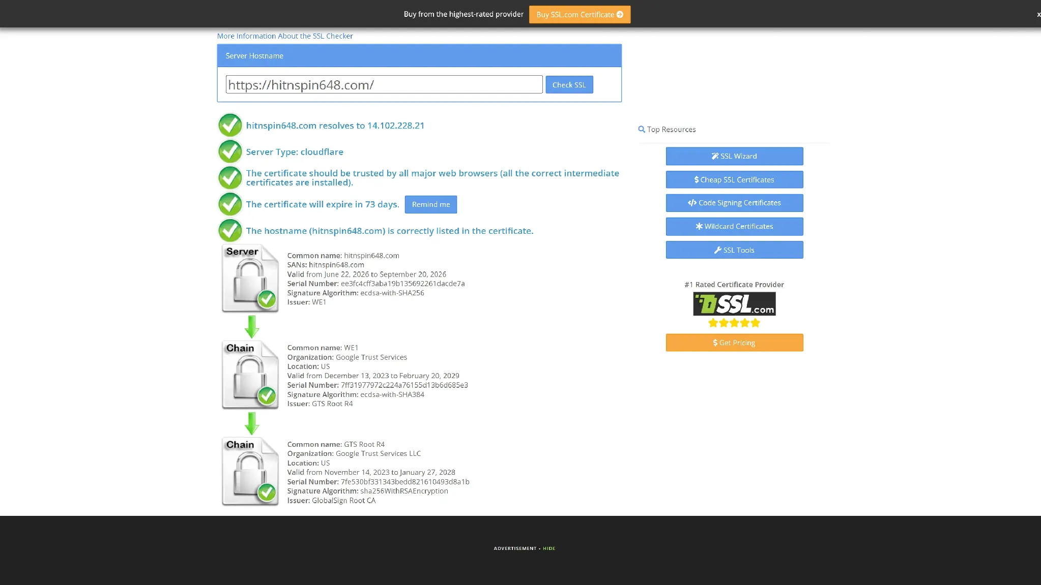Click the Issuer: WE1 line
Viewport: 1041px width, 585px height.
pos(307,302)
